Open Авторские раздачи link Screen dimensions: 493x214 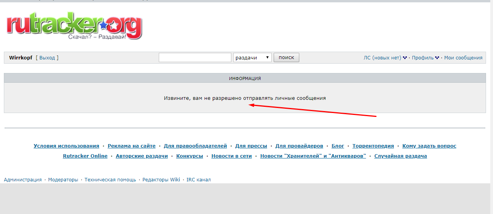tap(142, 156)
